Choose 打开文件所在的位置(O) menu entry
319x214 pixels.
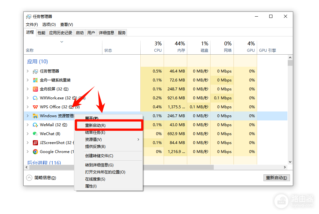point(109,172)
